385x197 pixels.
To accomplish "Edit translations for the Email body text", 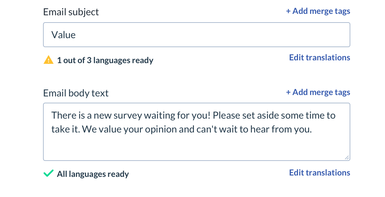I will click(x=319, y=173).
